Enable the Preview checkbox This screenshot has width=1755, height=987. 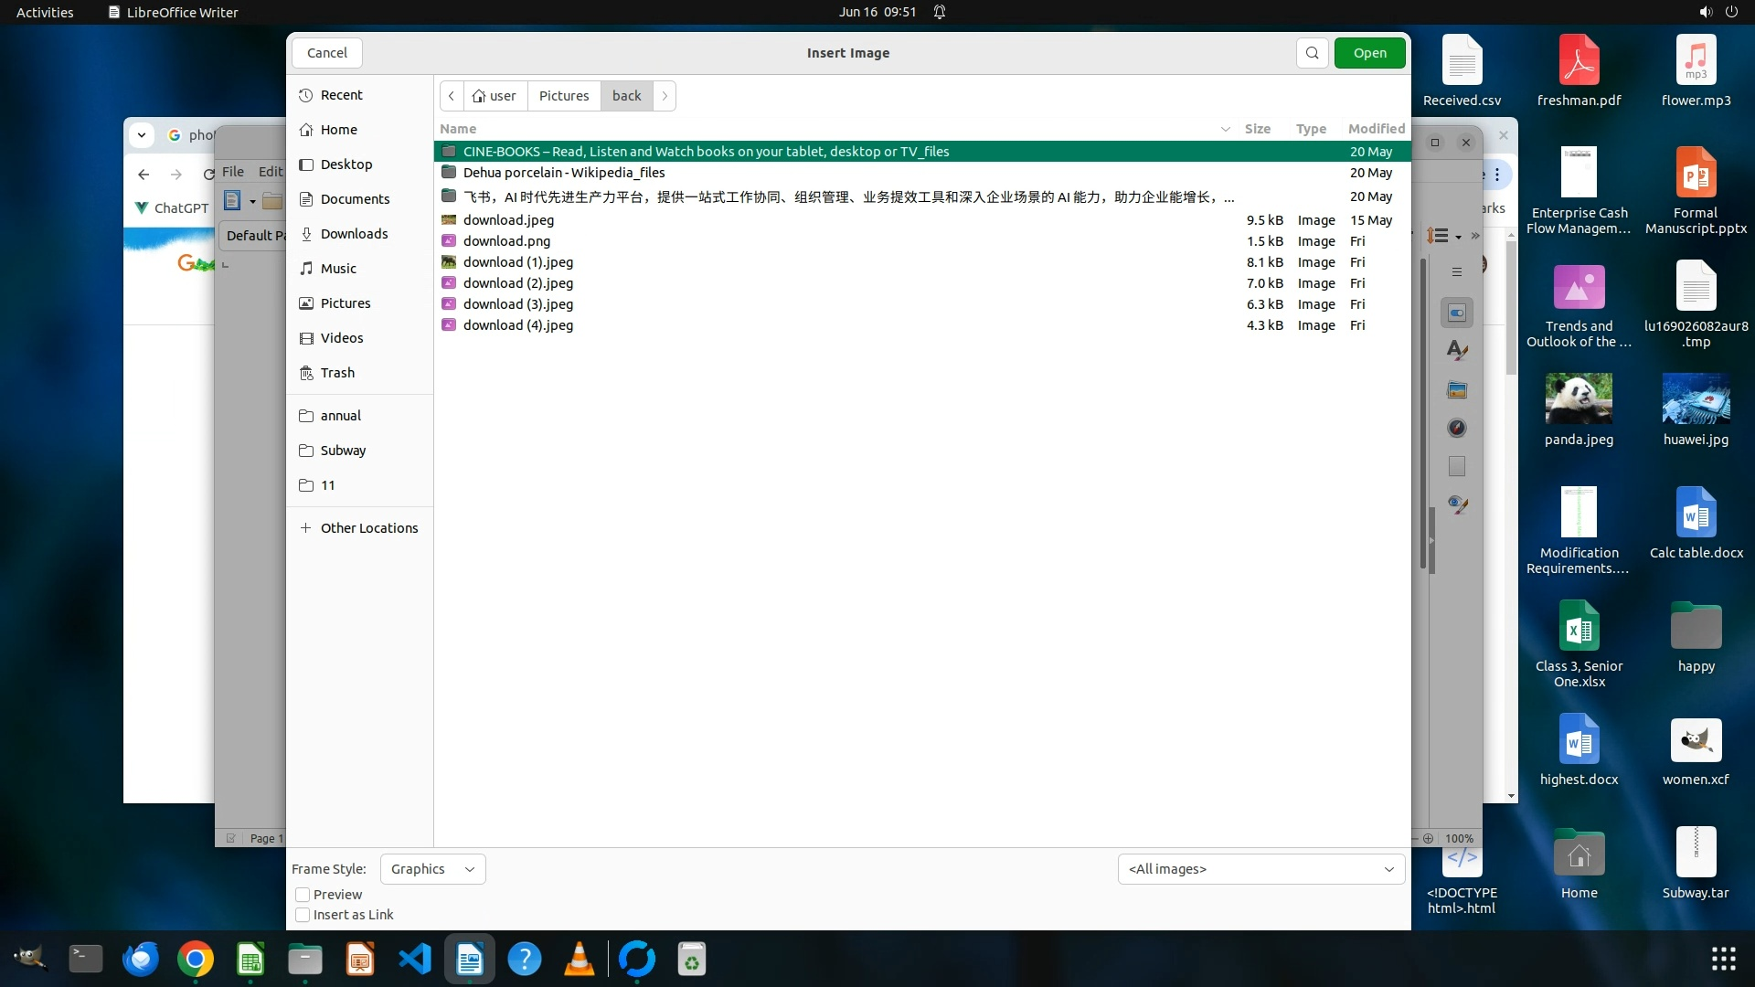click(303, 895)
